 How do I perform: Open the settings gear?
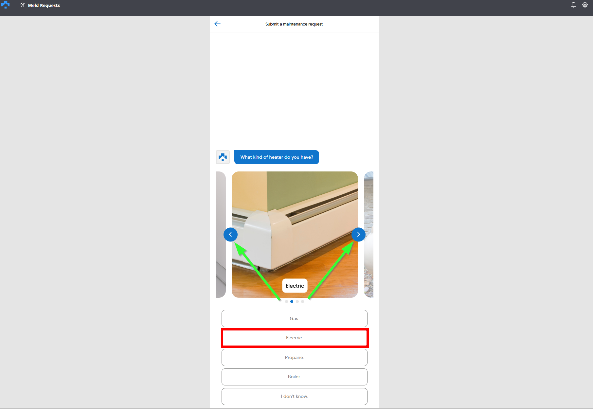pyautogui.click(x=585, y=5)
